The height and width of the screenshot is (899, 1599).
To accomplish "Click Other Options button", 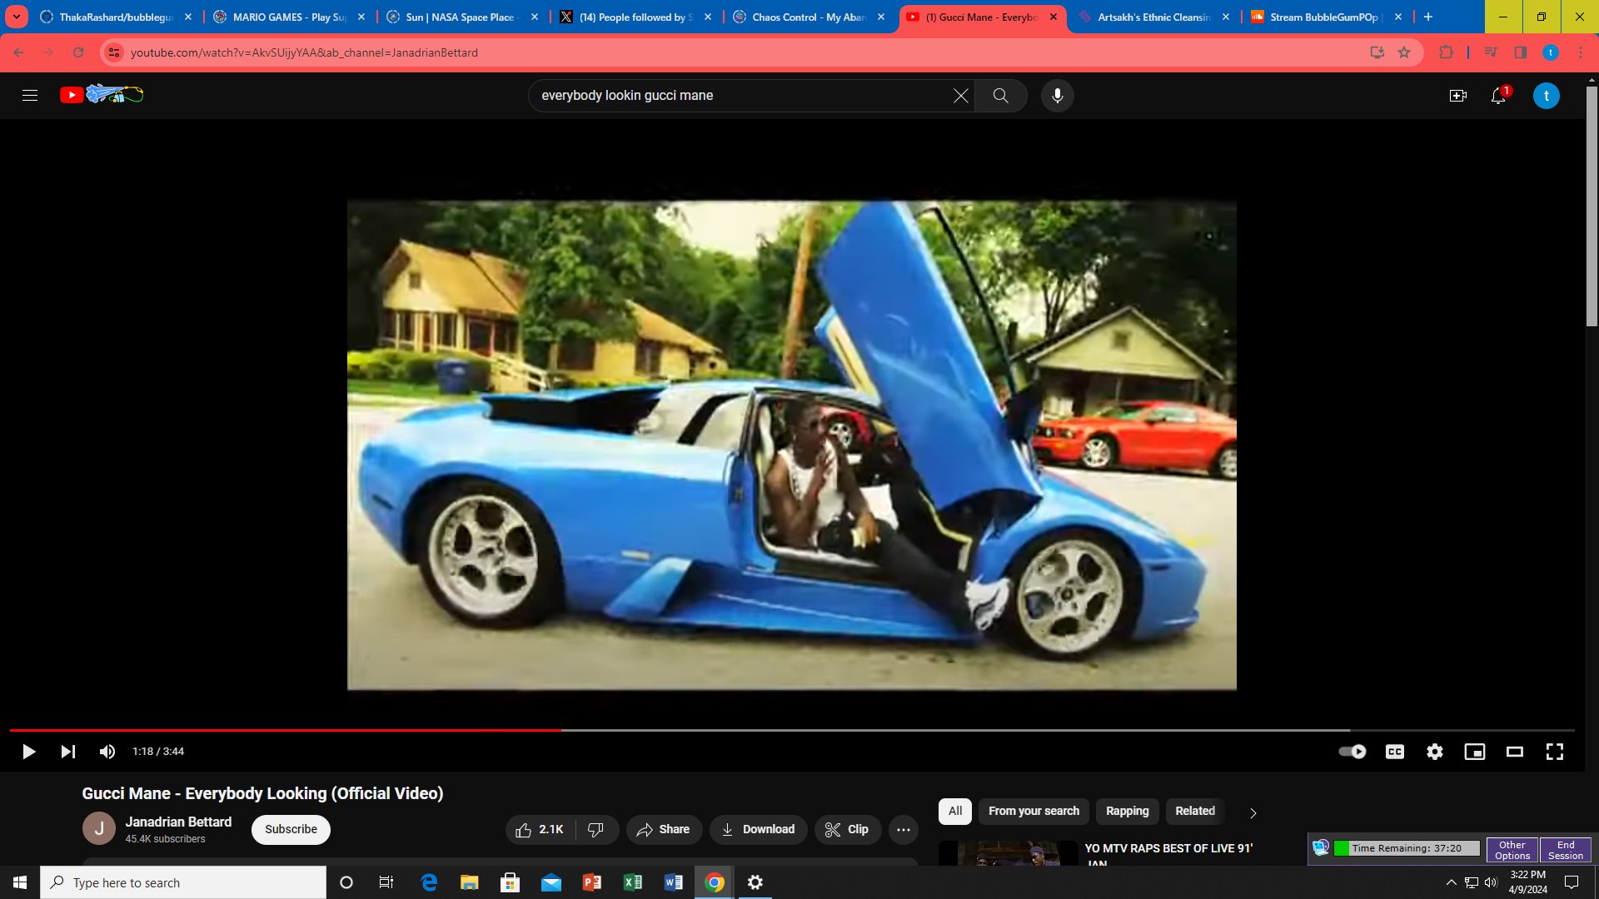I will 1512,850.
